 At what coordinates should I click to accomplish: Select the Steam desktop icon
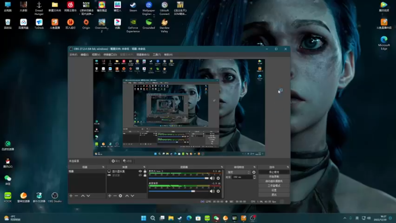tap(133, 7)
